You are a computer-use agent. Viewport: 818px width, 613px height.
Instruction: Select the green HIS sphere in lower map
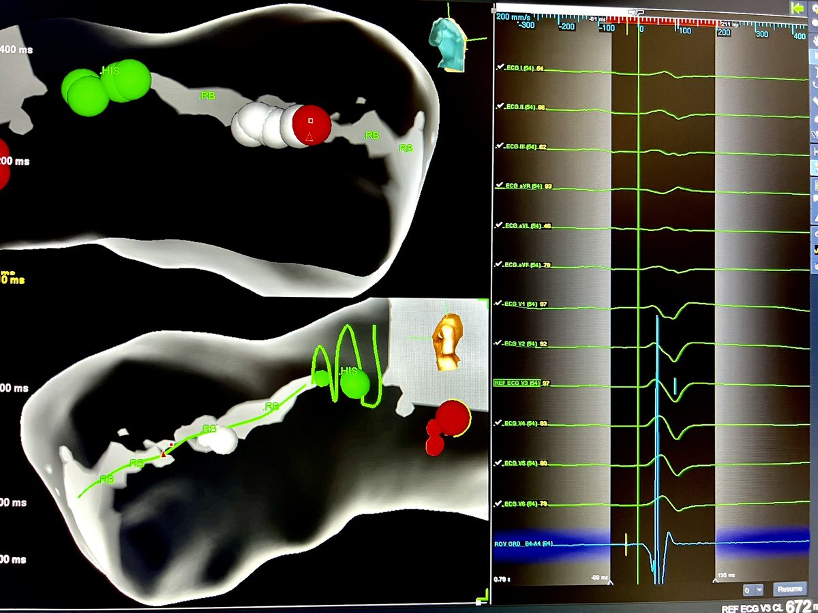coord(354,383)
